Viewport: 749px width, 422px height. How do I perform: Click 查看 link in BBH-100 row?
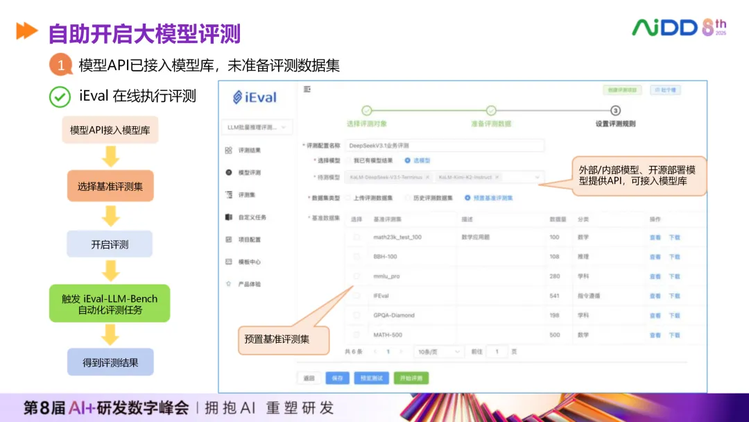click(x=655, y=257)
